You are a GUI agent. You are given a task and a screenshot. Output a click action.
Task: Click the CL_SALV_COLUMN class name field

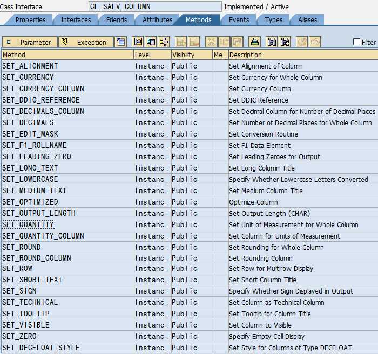click(155, 6)
